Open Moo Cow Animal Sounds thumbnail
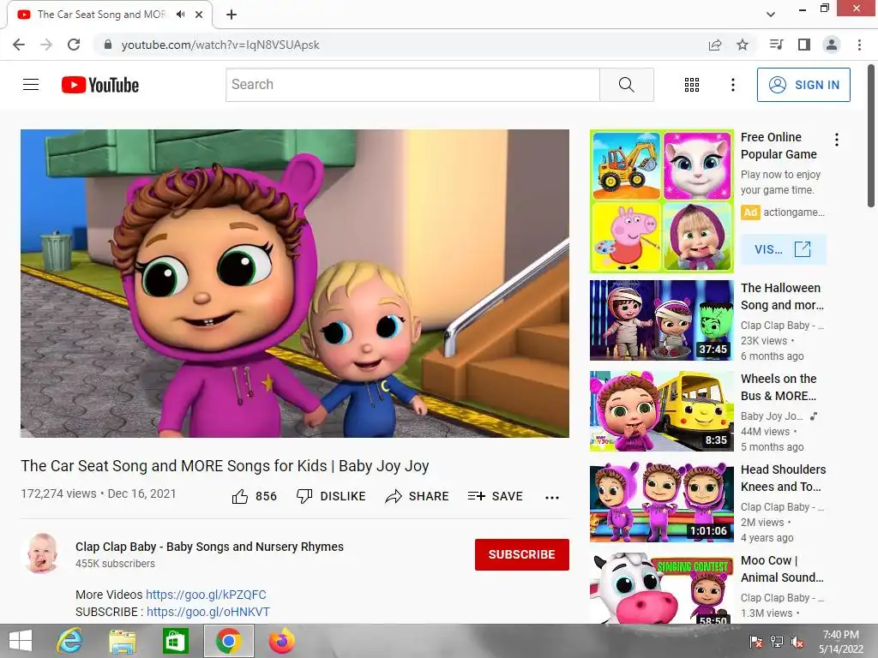878x658 pixels. (x=661, y=588)
